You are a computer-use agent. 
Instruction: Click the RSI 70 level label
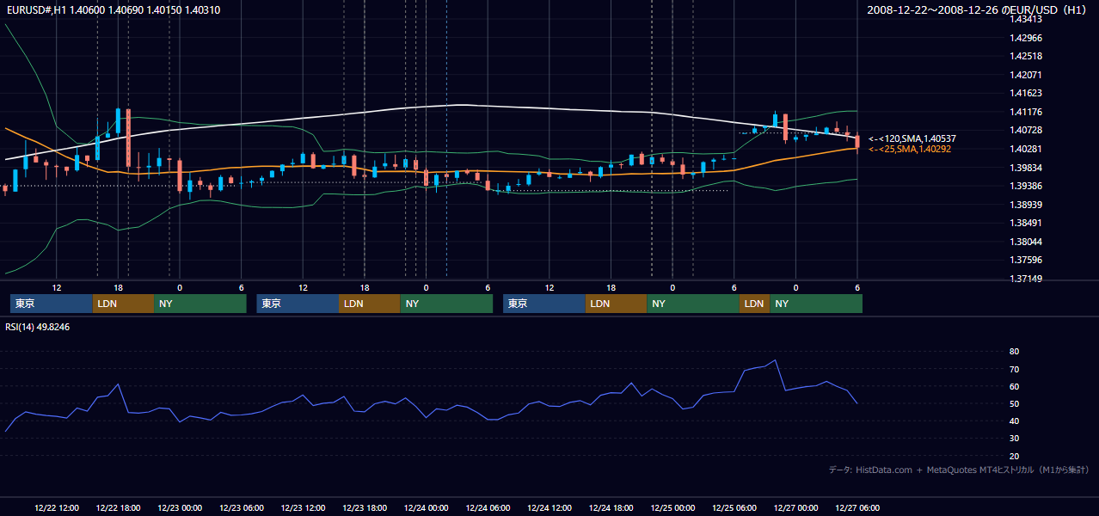point(1014,369)
